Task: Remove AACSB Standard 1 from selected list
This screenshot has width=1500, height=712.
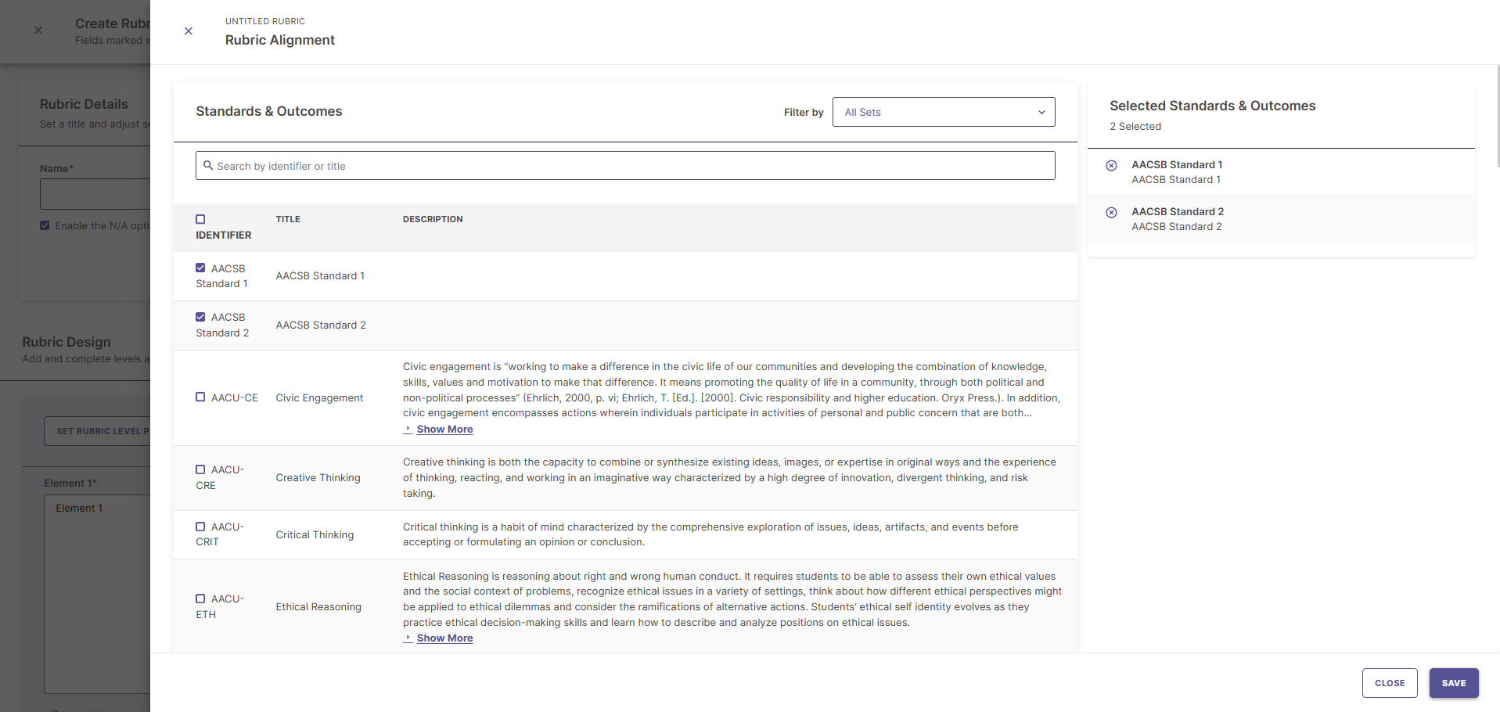Action: [1111, 165]
